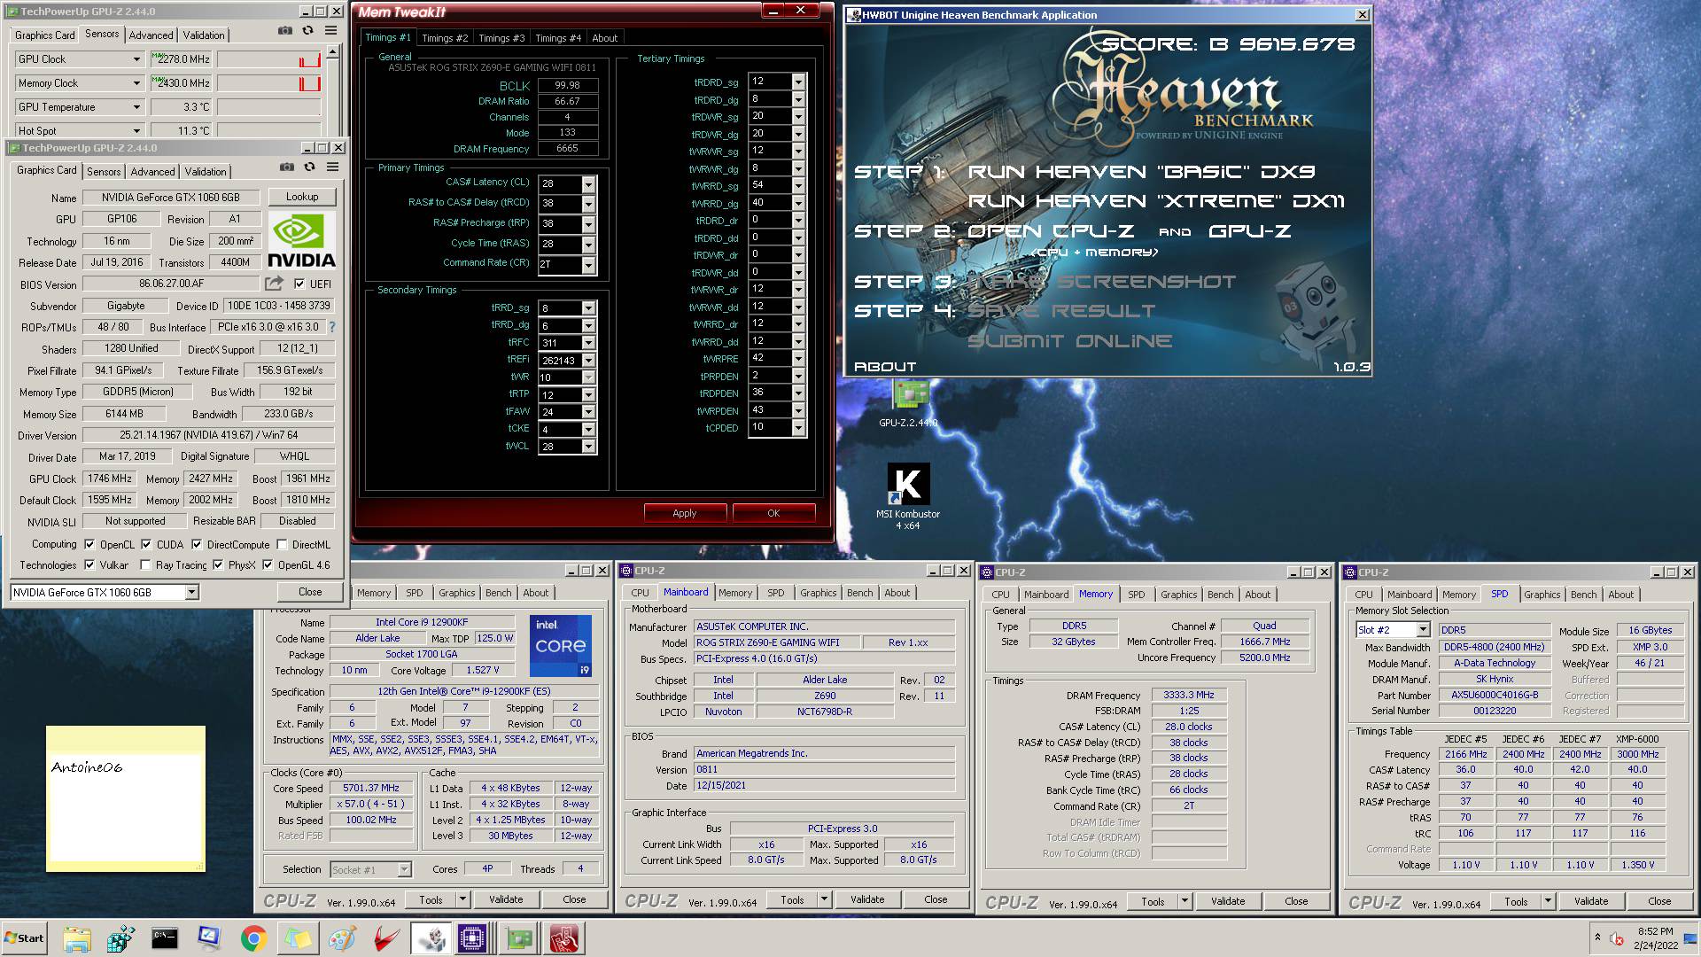Click the OK button in Mem TweakIt
The height and width of the screenshot is (957, 1701).
(773, 513)
